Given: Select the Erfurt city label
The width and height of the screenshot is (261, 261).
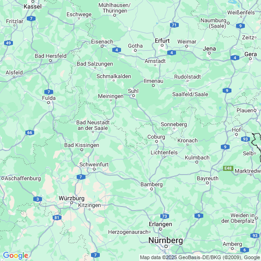Looking at the screenshot, I should [162, 41].
